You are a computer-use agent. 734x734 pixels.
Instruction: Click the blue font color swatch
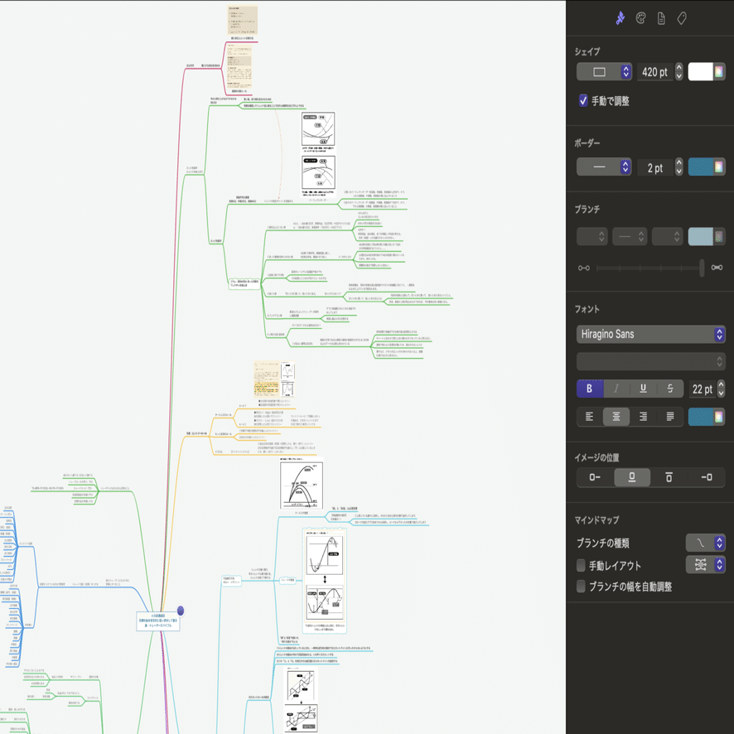pos(700,417)
